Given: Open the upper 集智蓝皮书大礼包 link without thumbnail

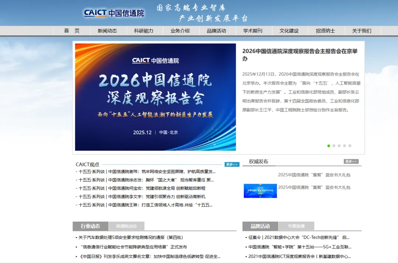Looking at the screenshot, I should point(314,175).
